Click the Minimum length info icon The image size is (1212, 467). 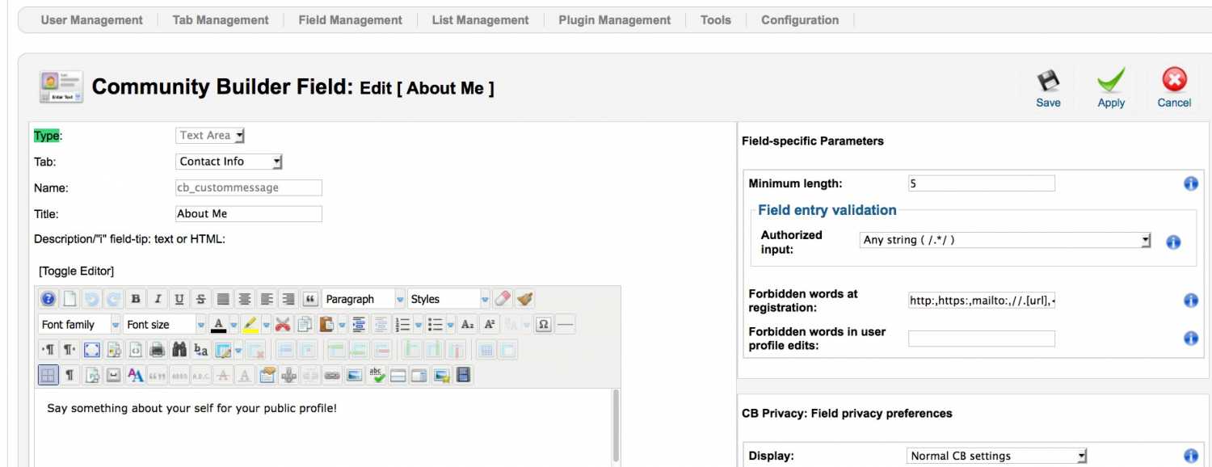1190,183
